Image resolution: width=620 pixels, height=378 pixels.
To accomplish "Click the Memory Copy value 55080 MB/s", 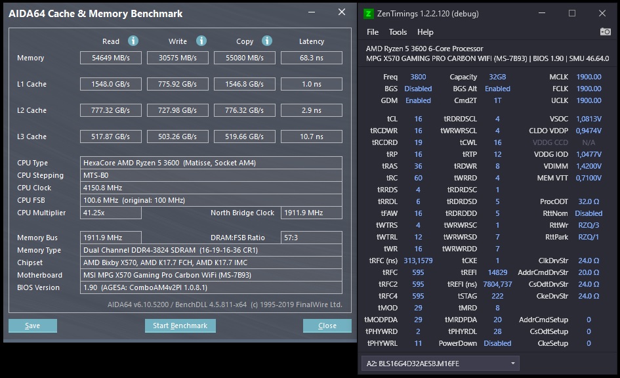I will (244, 58).
